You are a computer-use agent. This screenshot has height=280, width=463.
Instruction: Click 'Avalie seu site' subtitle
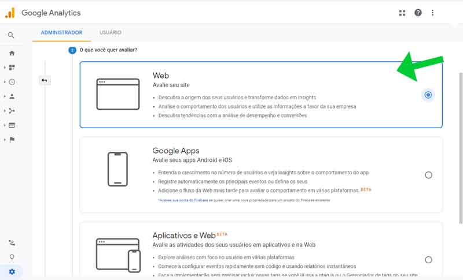[171, 85]
